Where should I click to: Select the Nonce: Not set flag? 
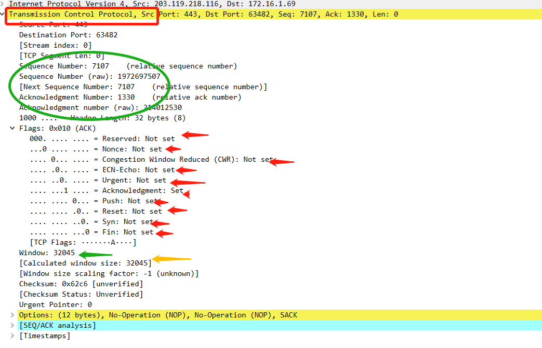(96, 149)
